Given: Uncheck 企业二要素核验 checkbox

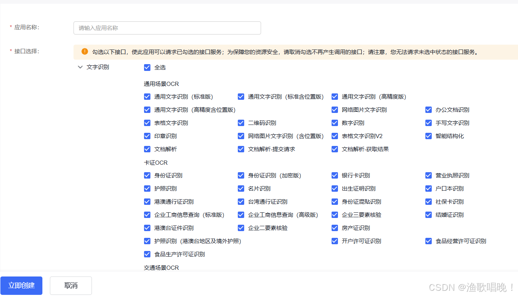Looking at the screenshot, I should [241, 228].
